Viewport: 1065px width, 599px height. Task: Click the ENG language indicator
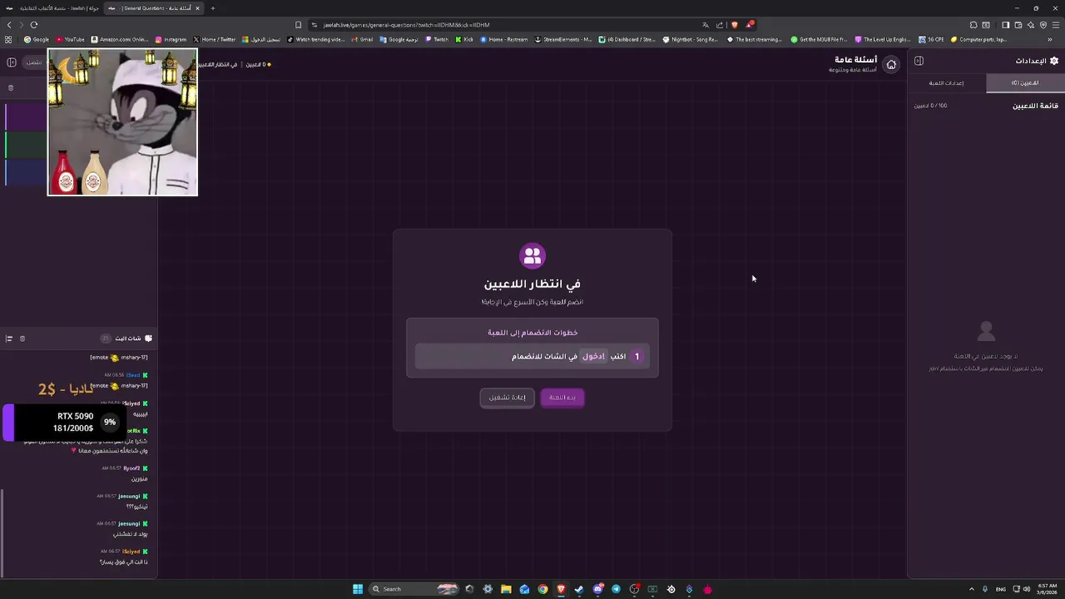pos(1001,589)
